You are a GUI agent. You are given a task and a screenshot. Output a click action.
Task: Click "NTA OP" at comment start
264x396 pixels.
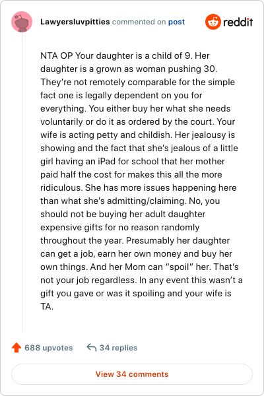pyautogui.click(x=57, y=55)
